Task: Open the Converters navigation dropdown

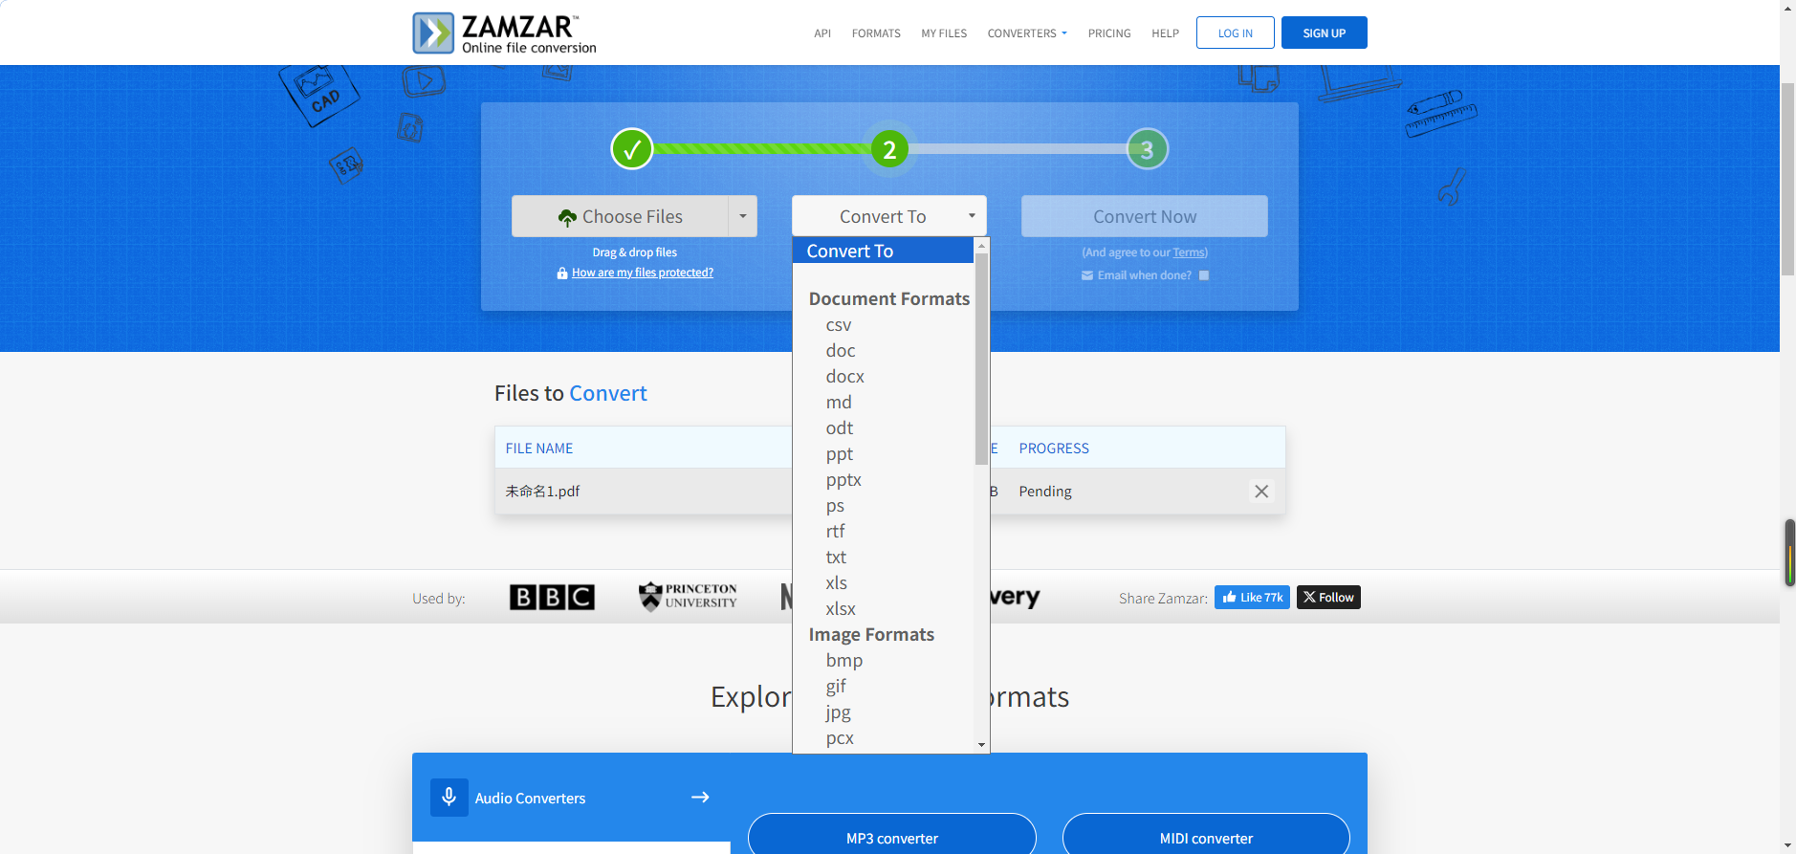Action: click(x=1026, y=33)
